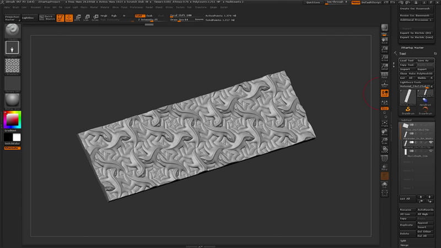Screen dimensions: 441x248
Task: Toggle Zadd sculpting mode
Action: [x=139, y=15]
